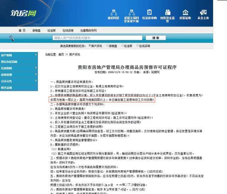The image size is (227, 194).
Task: Expand the 公示公告 sidebar arrow
Action: 36,81
